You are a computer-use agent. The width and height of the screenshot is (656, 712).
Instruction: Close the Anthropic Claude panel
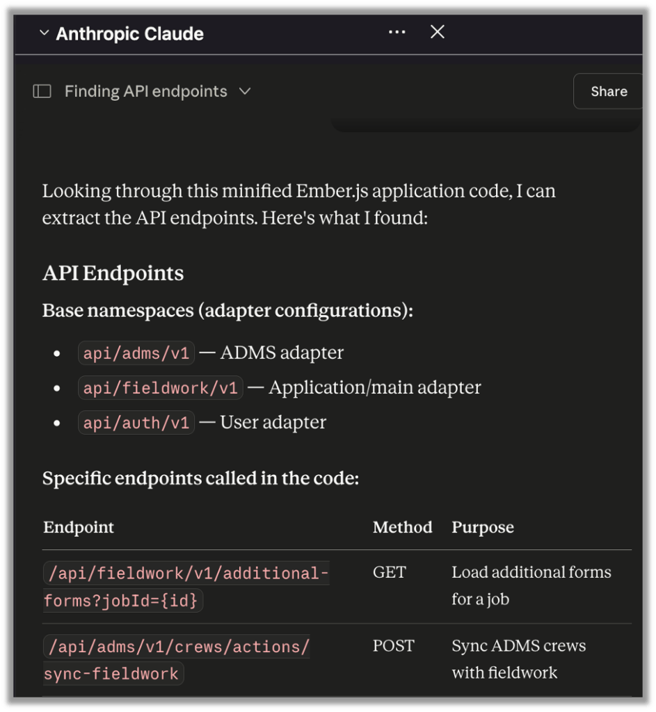point(437,32)
